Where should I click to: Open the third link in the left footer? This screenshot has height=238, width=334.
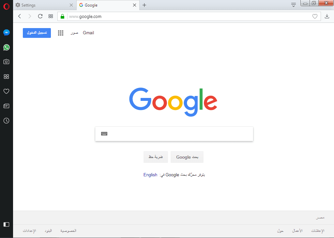tap(68, 231)
